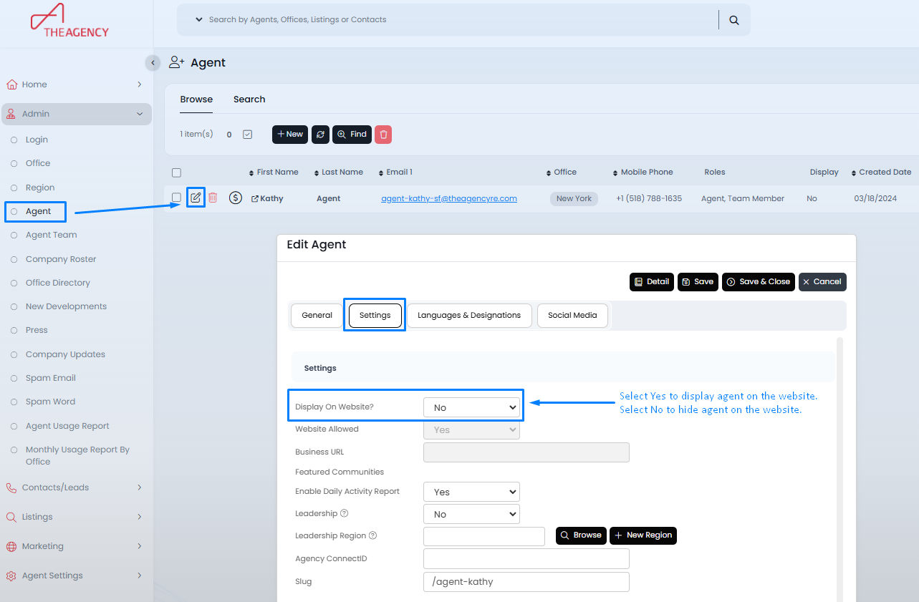Expand the Agent Settings chevron

140,576
